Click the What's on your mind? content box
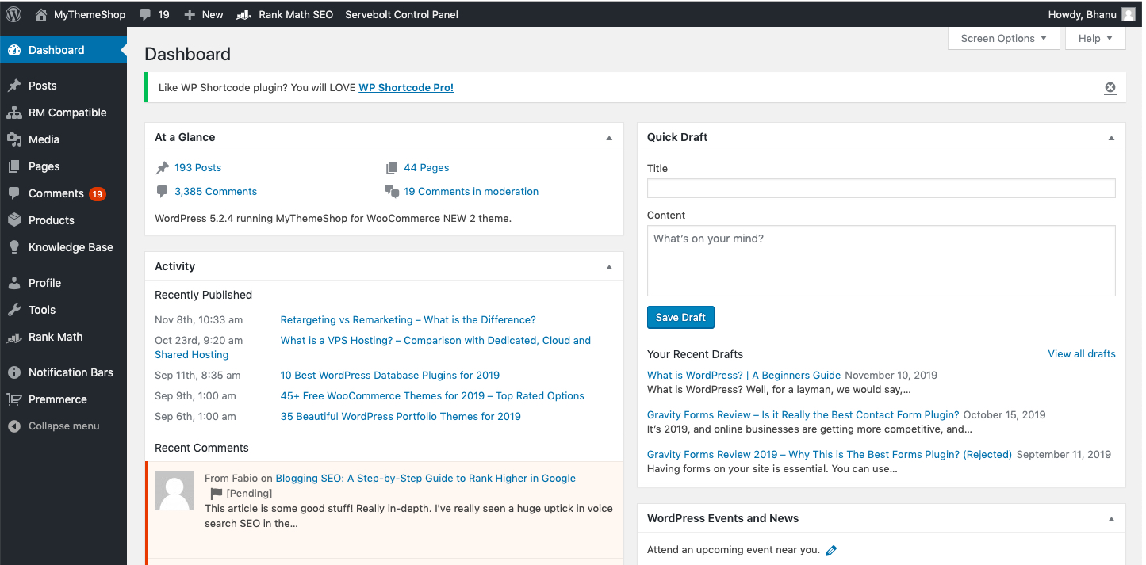The image size is (1146, 565). (x=881, y=261)
